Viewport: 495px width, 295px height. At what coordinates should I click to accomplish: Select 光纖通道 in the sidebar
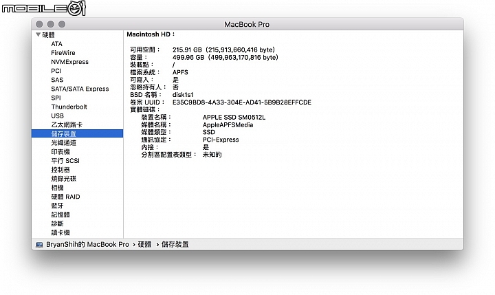pyautogui.click(x=63, y=143)
